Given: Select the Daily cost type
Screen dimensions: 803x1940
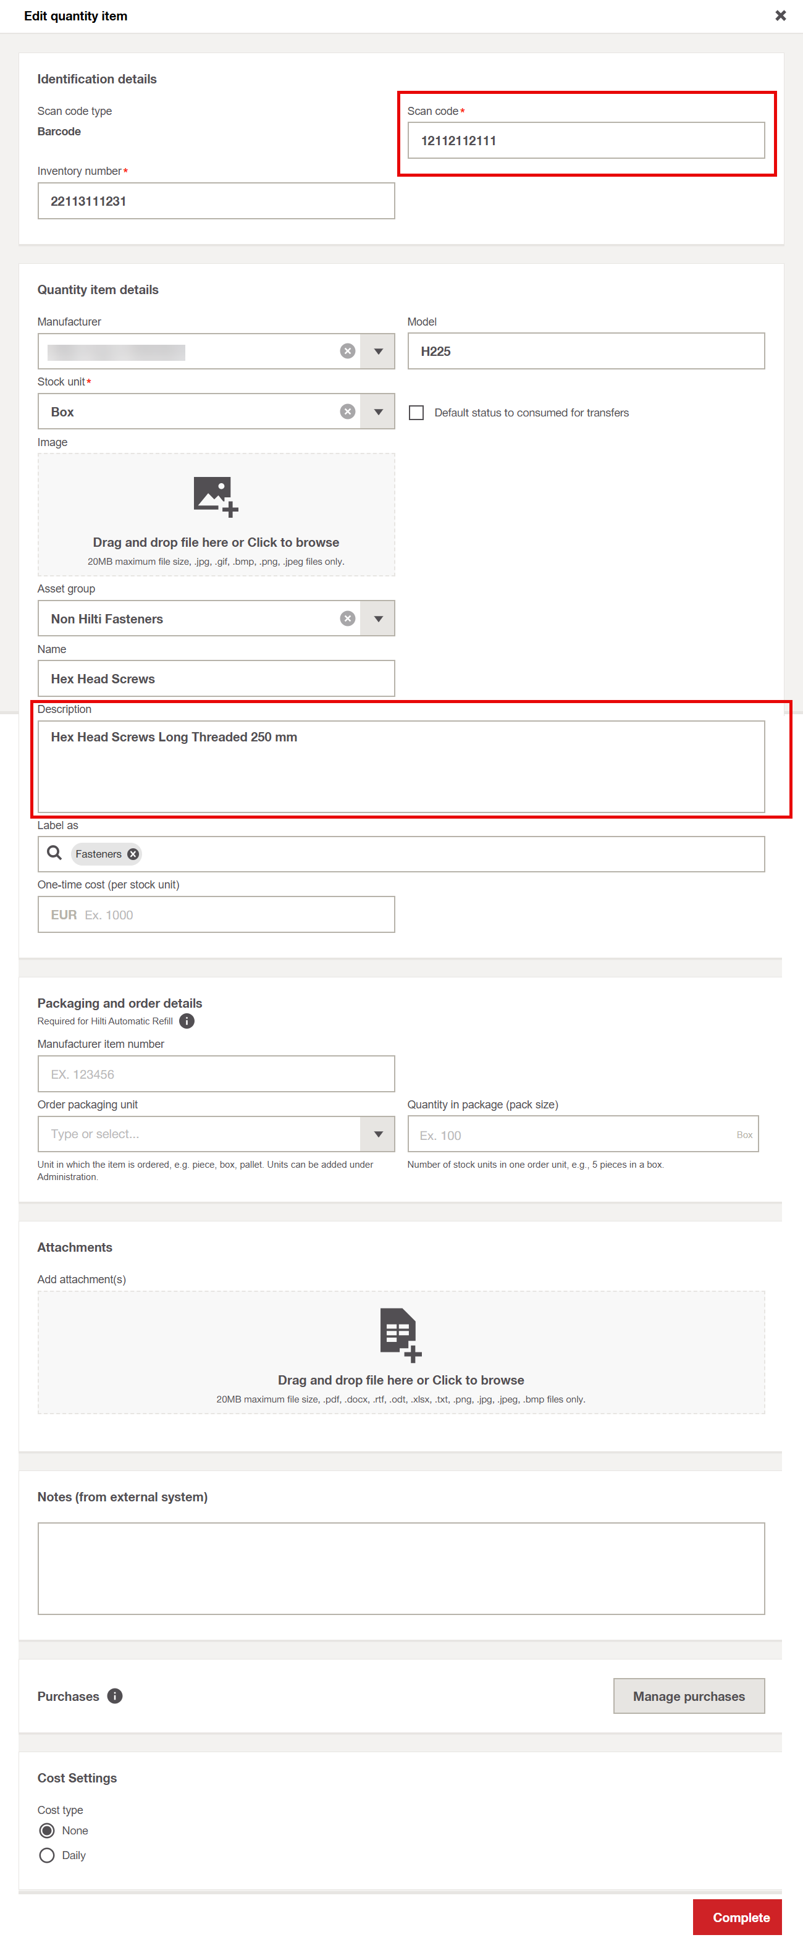Looking at the screenshot, I should point(47,1855).
